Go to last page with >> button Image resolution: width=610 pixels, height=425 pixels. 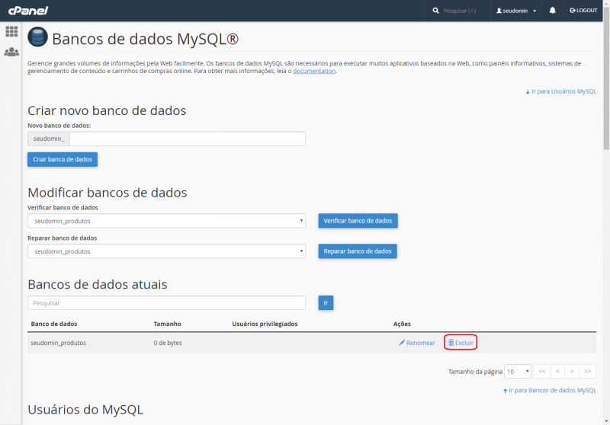(x=587, y=372)
